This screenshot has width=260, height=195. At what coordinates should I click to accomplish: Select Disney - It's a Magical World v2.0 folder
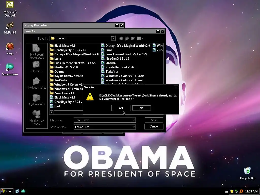coord(74,54)
